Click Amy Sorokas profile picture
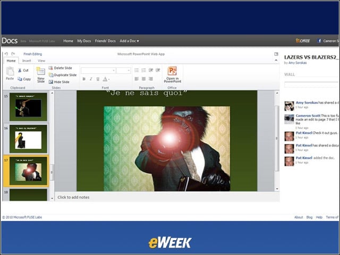This screenshot has height=255, width=340. pos(289,106)
